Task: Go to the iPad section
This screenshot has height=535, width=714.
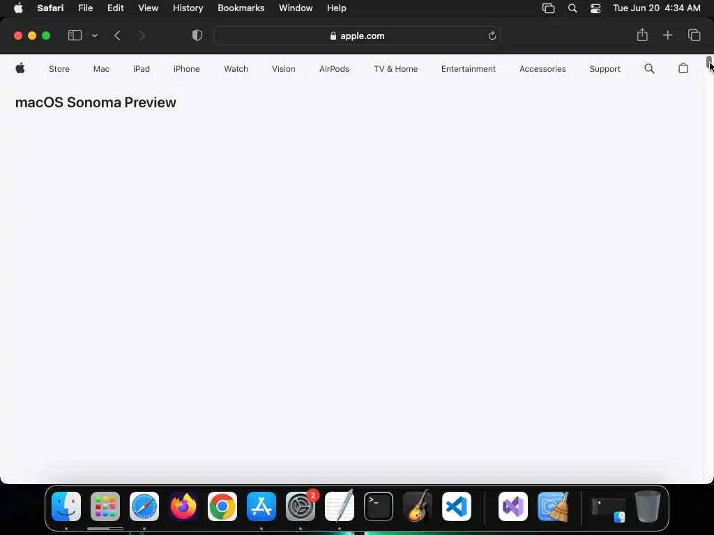Action: click(x=141, y=69)
